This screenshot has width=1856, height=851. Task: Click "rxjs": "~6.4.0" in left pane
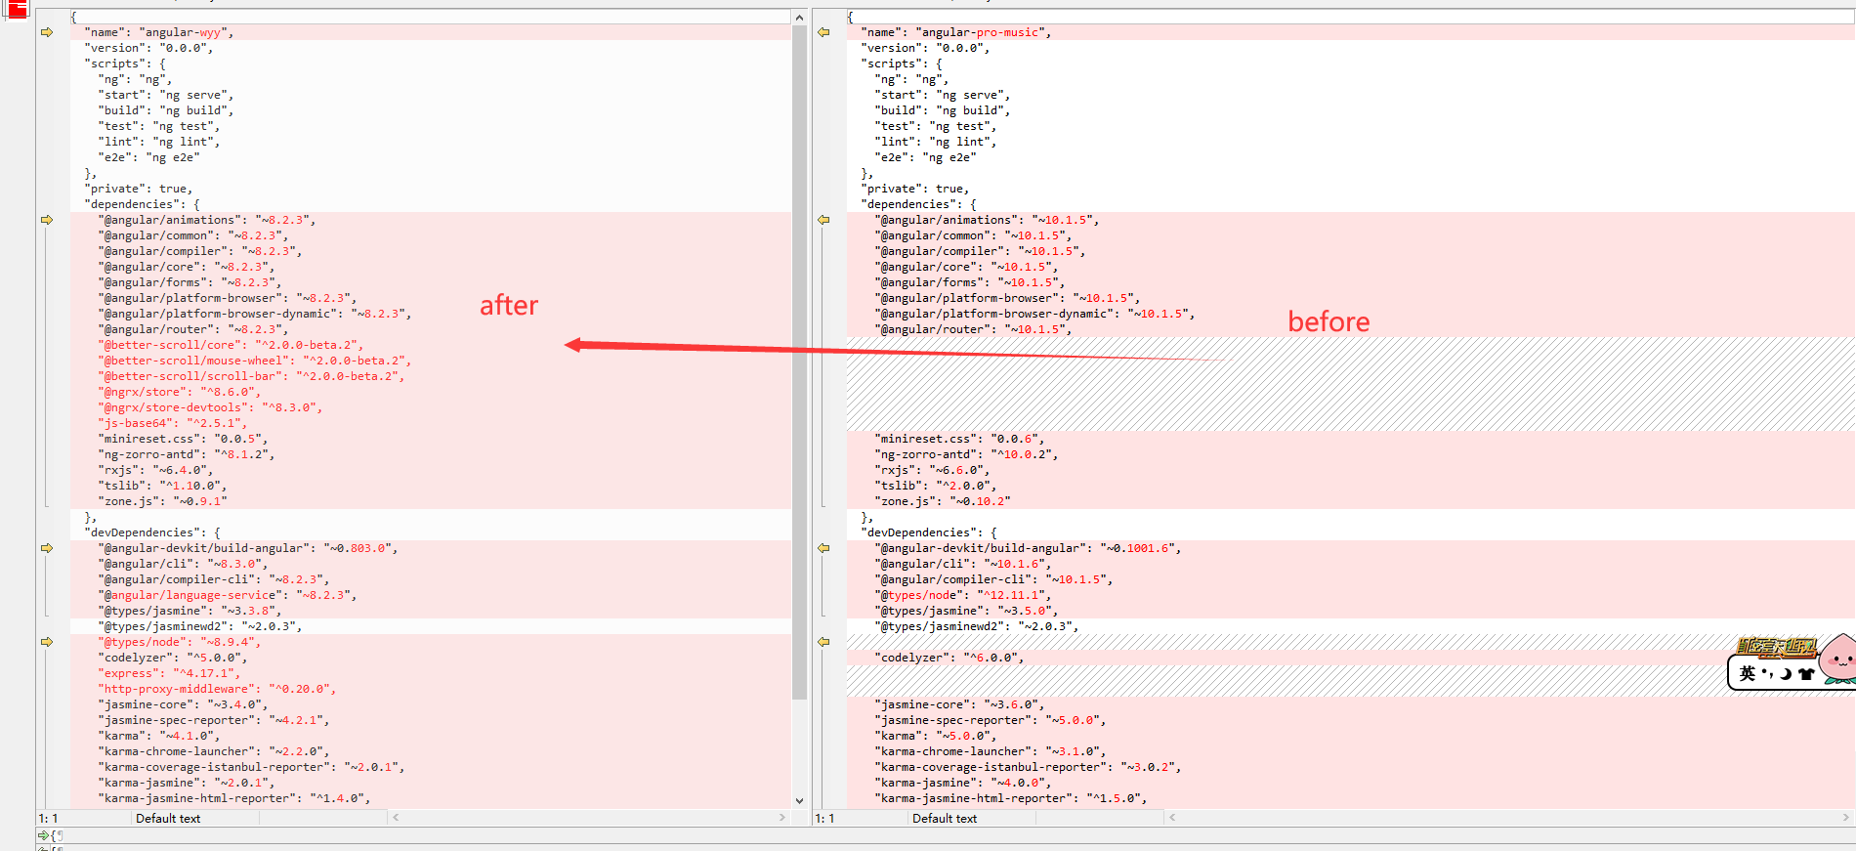click(x=155, y=470)
